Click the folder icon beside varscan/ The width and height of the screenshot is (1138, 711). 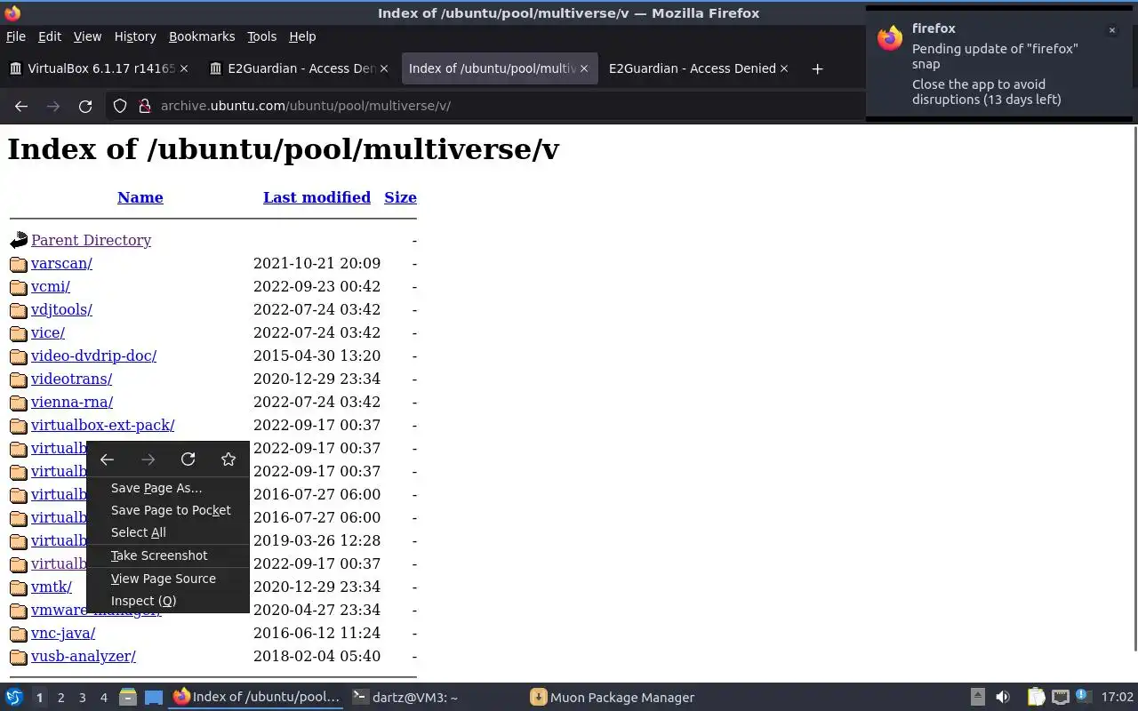pyautogui.click(x=19, y=264)
